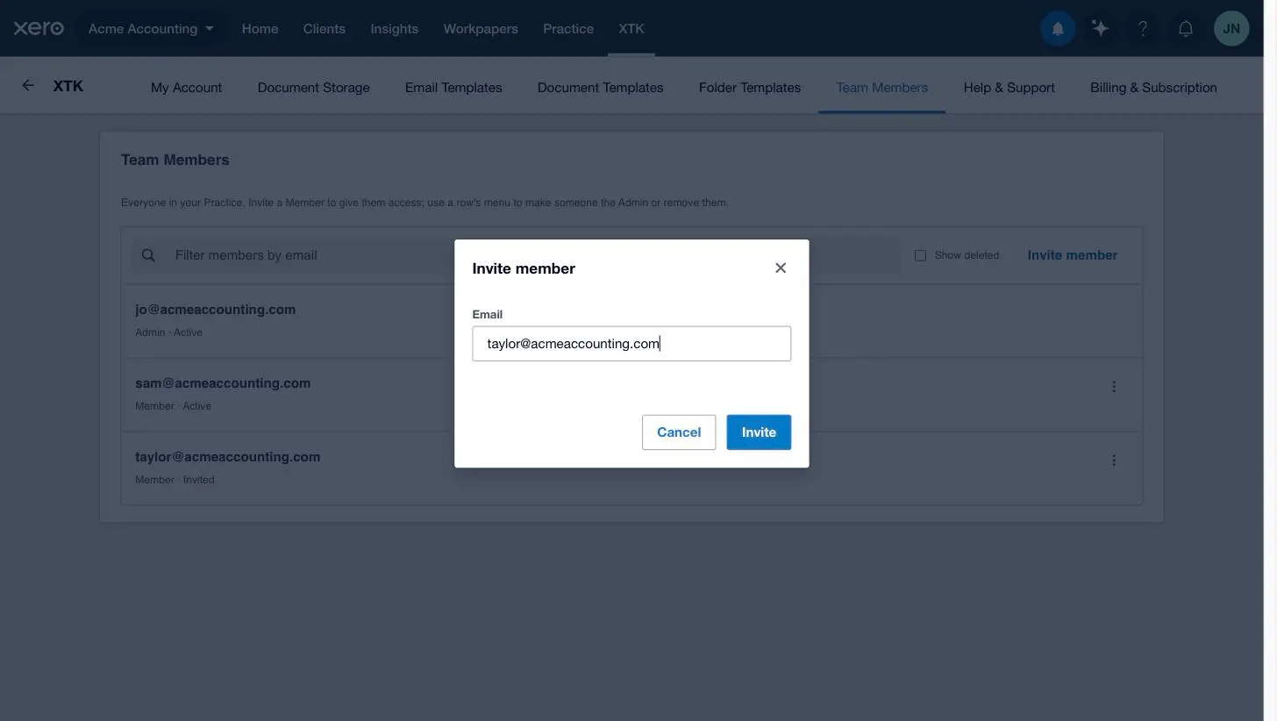Click the Invite member link

[x=1073, y=255]
